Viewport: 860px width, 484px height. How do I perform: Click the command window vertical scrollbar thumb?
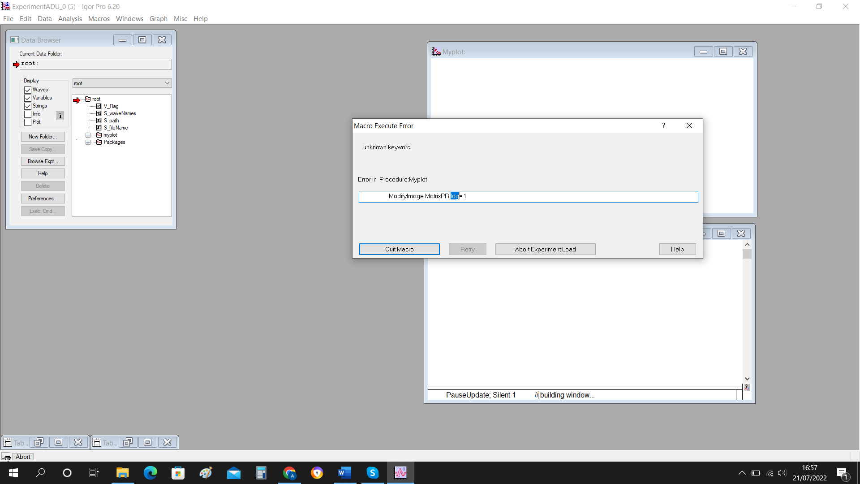(x=747, y=254)
